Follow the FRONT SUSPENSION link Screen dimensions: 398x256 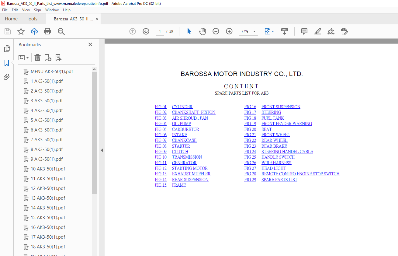pos(281,107)
